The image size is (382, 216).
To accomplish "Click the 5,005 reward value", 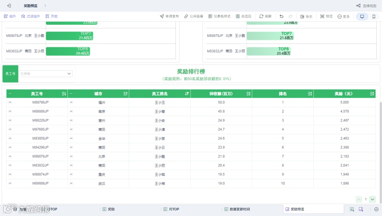I will [x=345, y=102].
